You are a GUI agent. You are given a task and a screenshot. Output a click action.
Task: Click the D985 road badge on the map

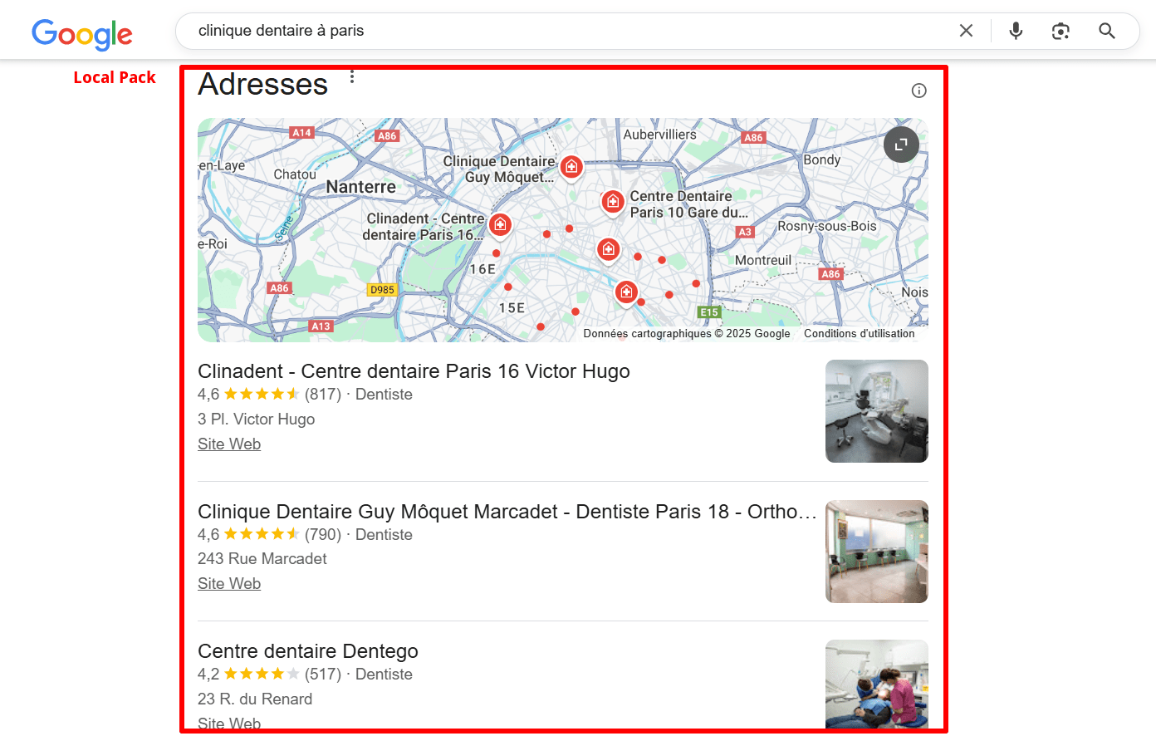click(x=382, y=290)
